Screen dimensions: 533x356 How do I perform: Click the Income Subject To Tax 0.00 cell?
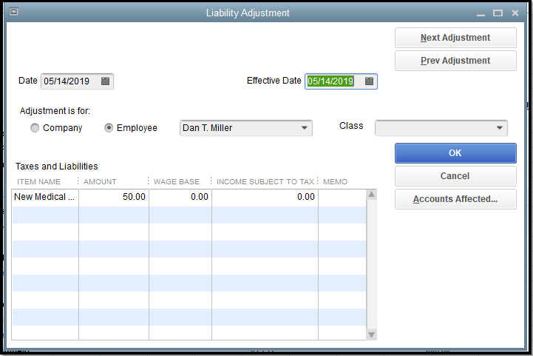pyautogui.click(x=265, y=197)
